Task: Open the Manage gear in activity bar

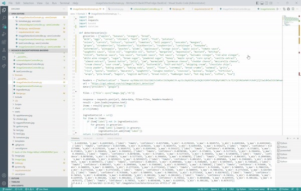Action: [x=4, y=183]
